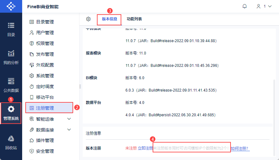Click the 数据连接 paperclip icon
Image resolution: width=279 pixels, height=160 pixels.
coord(32,130)
